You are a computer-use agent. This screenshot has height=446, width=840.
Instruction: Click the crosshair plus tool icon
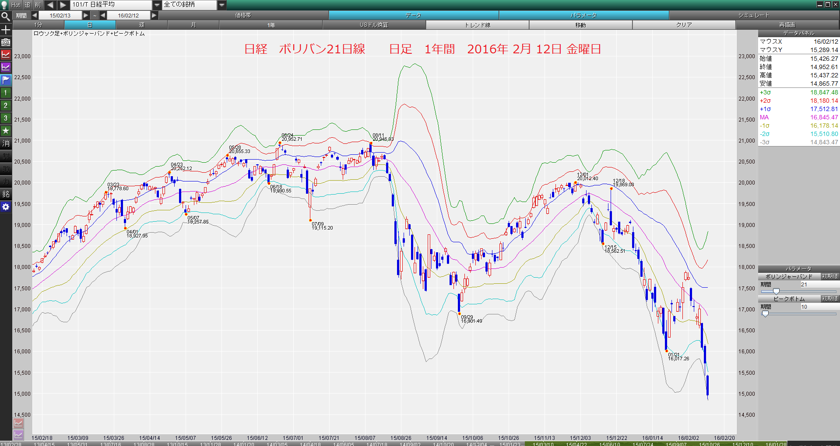tap(6, 30)
